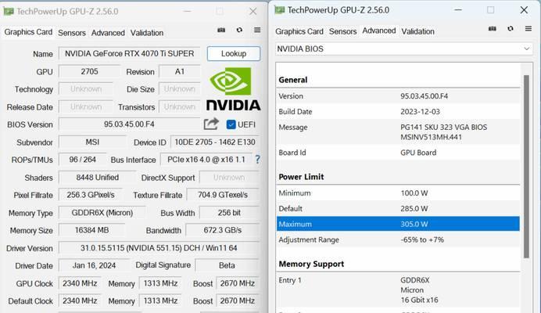Toggle the UEFI checkbox
541x313 pixels.
pos(231,124)
